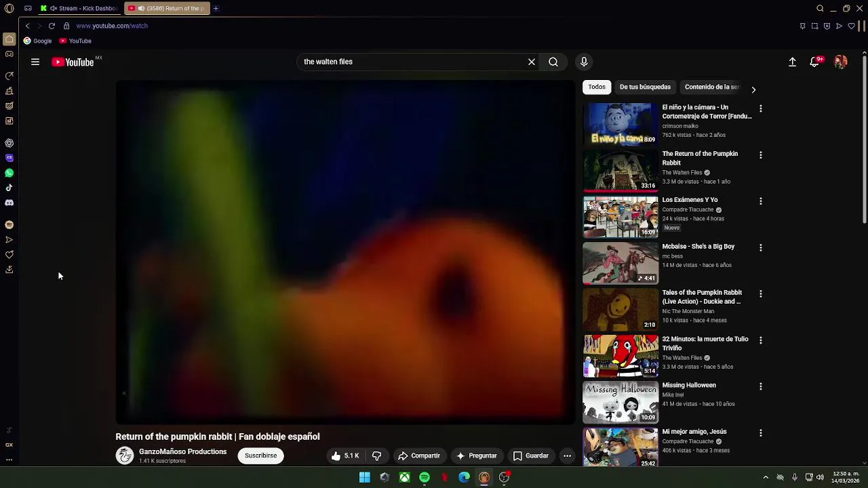868x488 pixels.
Task: Open more actions ellipsis under the video
Action: coord(567,456)
